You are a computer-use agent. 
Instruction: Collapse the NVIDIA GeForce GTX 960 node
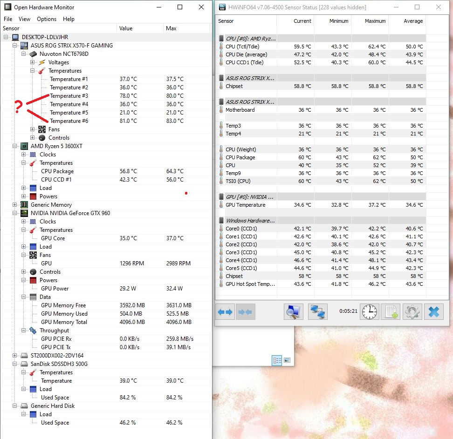(15, 213)
